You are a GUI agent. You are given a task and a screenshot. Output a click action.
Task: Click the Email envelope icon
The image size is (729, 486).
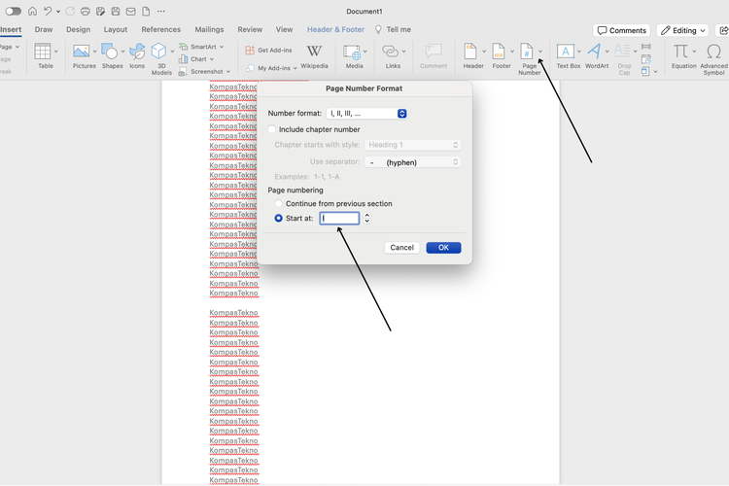click(130, 11)
